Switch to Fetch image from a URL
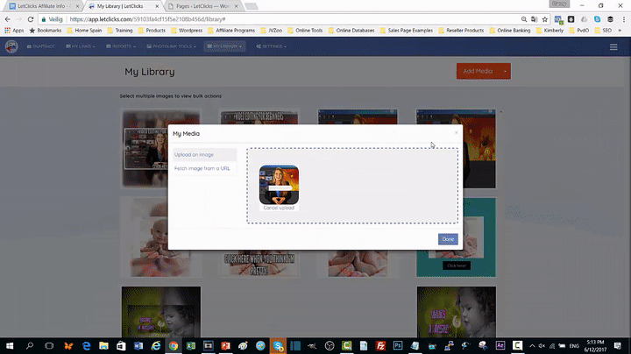 point(202,168)
